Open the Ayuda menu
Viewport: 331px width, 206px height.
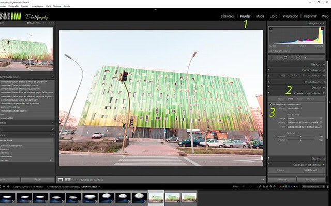[x=67, y=6]
